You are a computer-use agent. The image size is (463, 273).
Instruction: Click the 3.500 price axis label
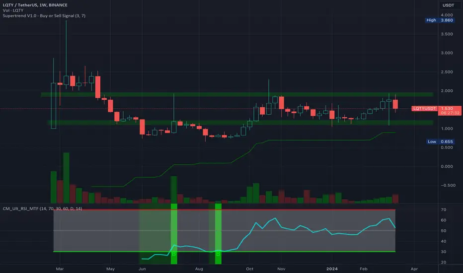click(447, 34)
